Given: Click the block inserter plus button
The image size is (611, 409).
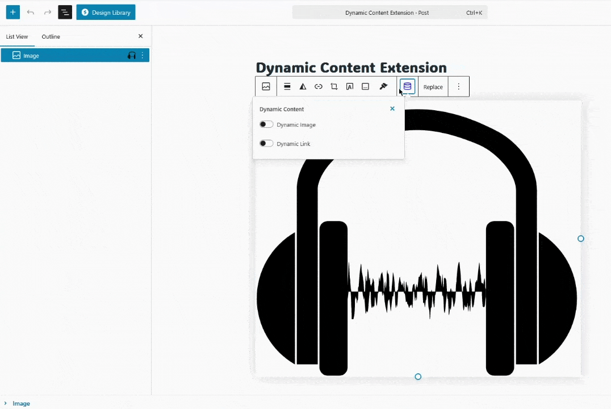Looking at the screenshot, I should (12, 12).
